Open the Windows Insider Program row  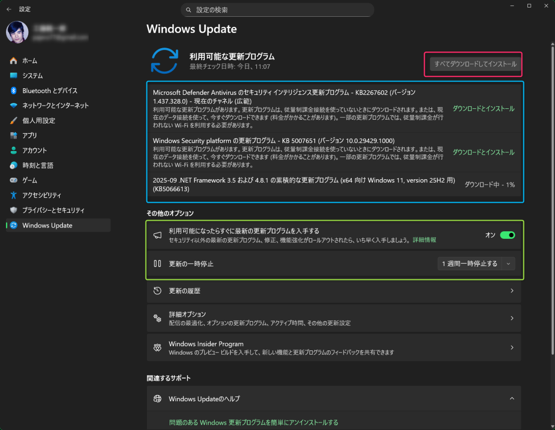[x=333, y=348]
